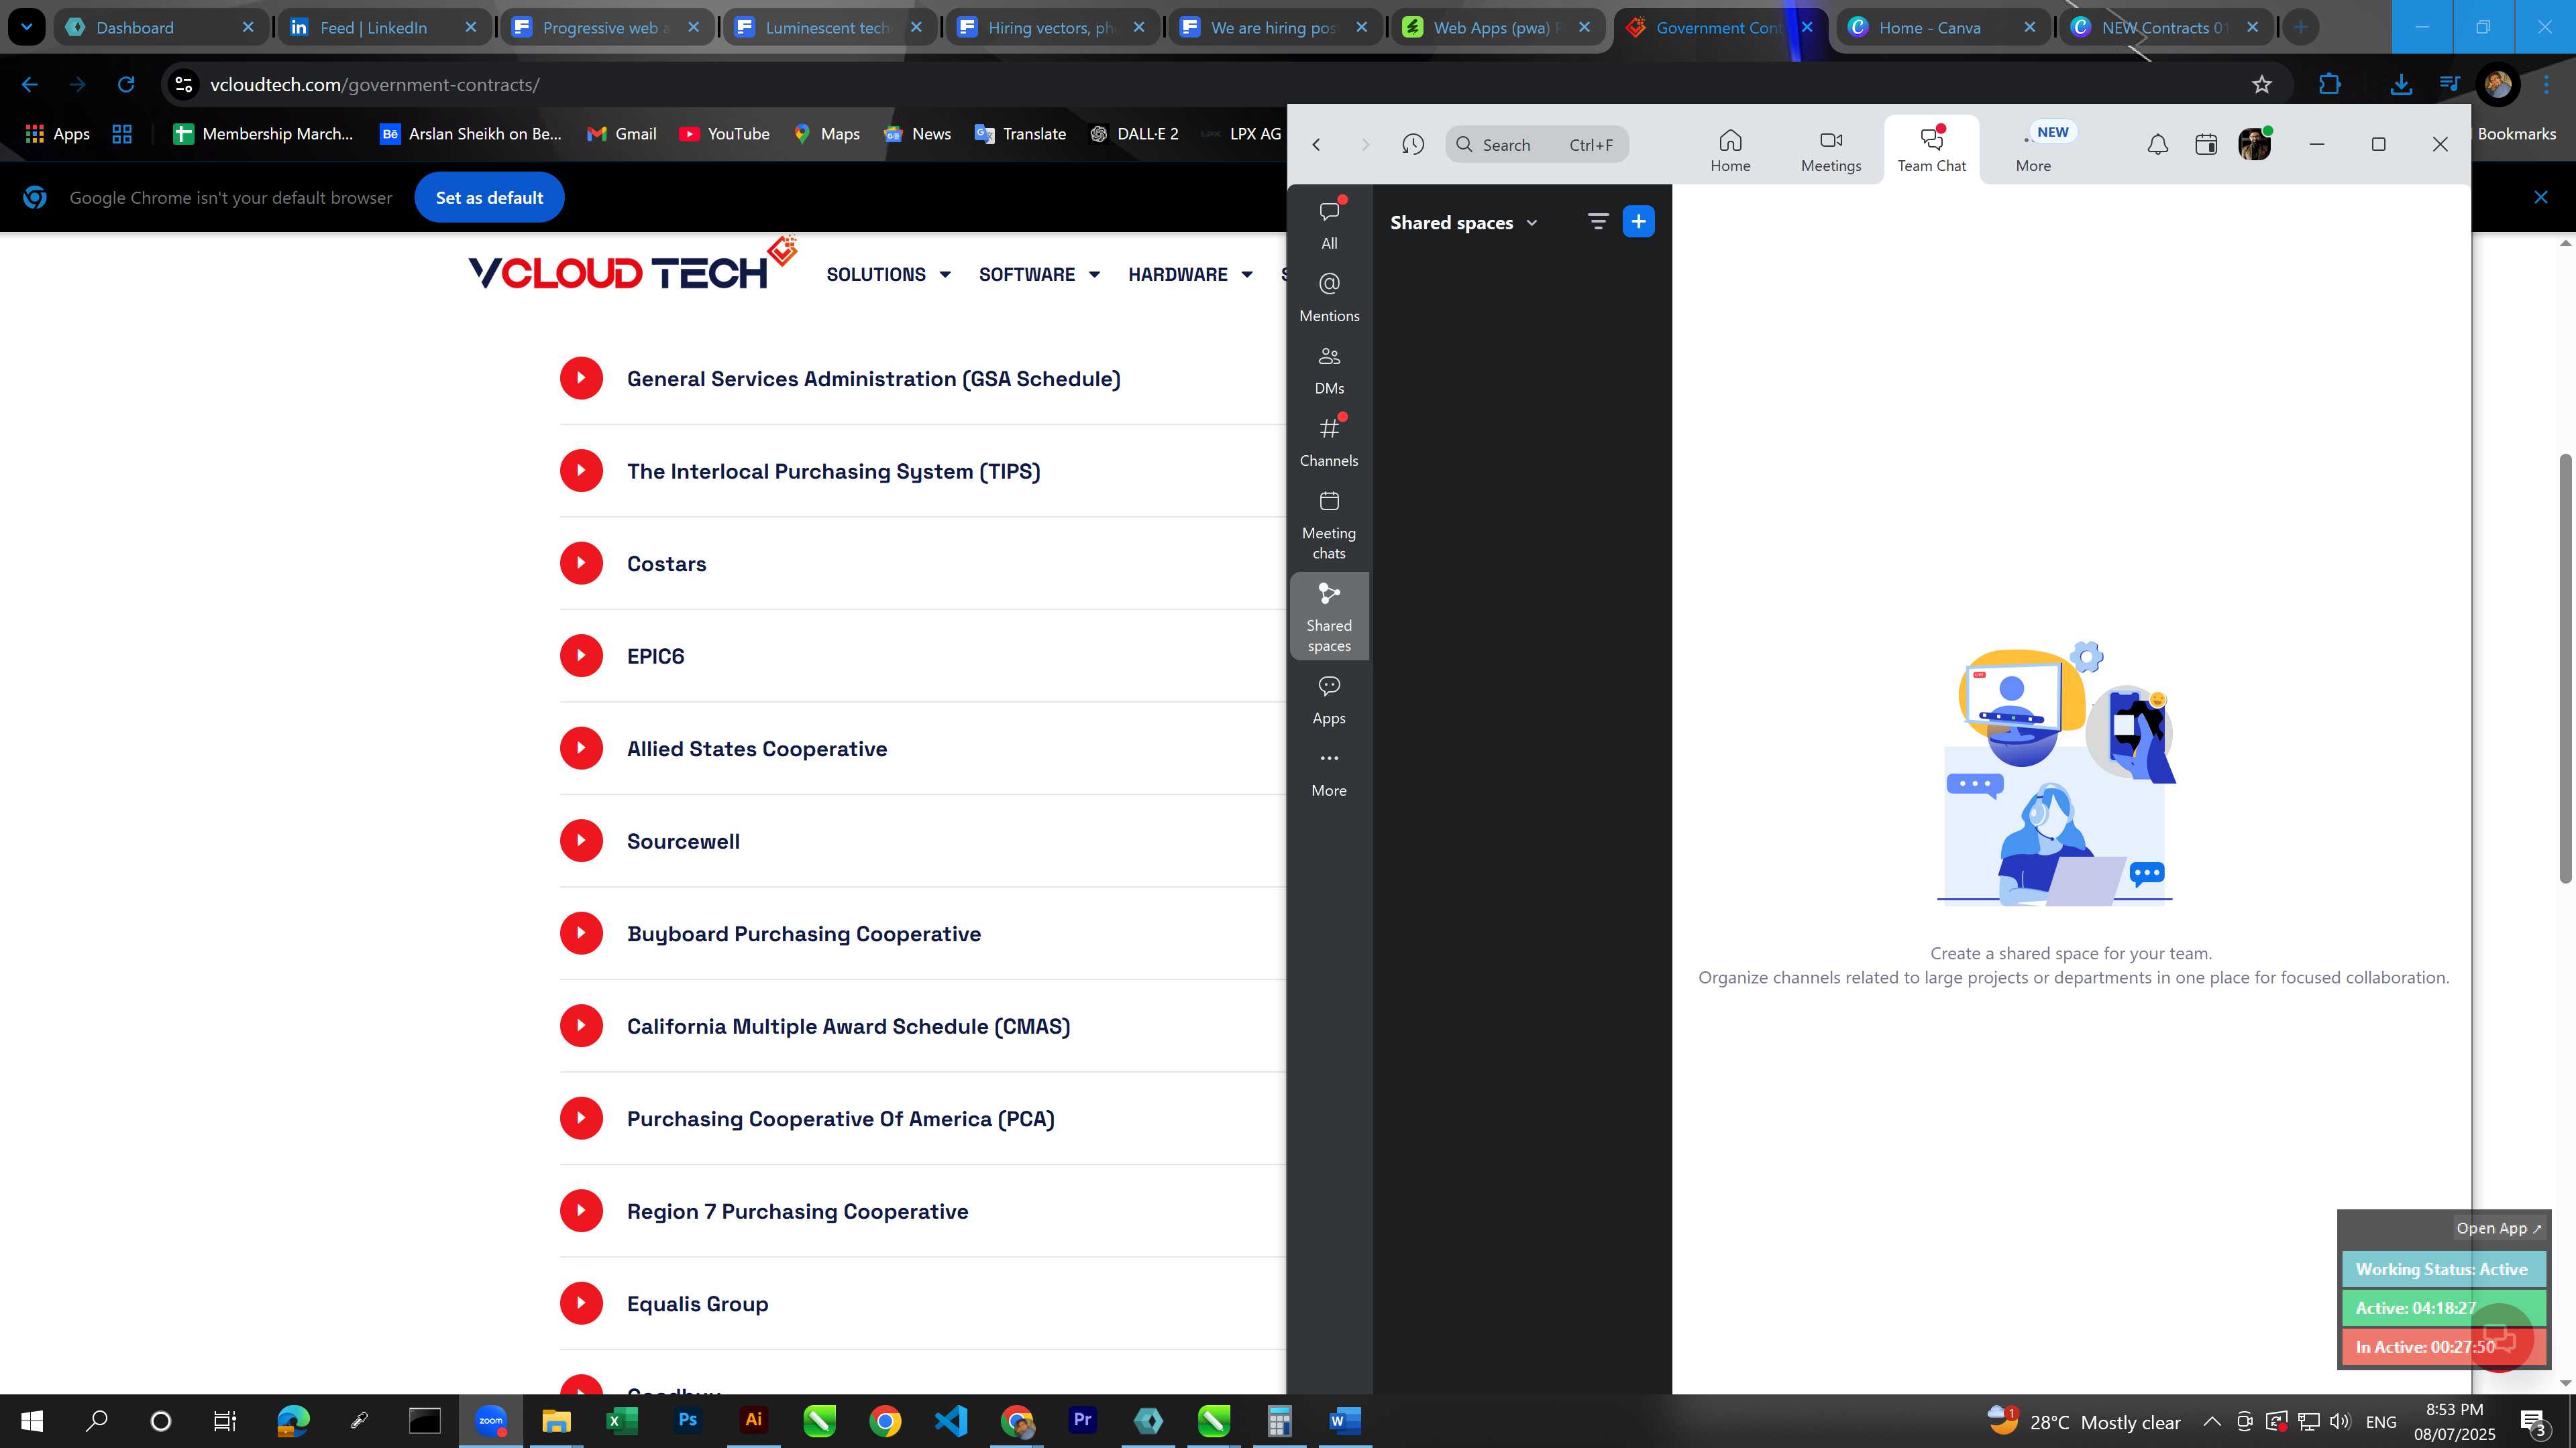The width and height of the screenshot is (2576, 1448).
Task: Expand the EPIC6 accordion arrow
Action: click(x=581, y=656)
